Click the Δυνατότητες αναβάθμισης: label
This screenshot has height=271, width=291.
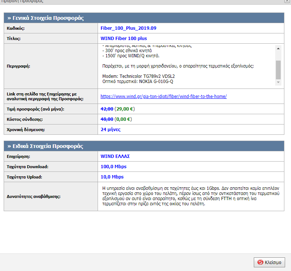(x=34, y=196)
